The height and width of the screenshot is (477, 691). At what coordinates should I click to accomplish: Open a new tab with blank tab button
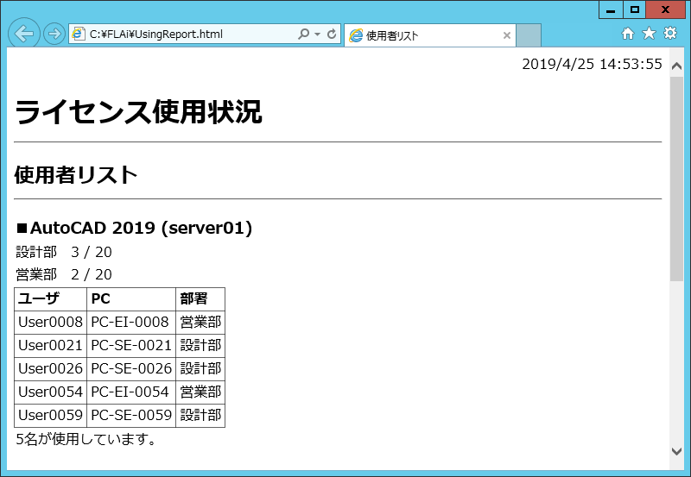529,35
